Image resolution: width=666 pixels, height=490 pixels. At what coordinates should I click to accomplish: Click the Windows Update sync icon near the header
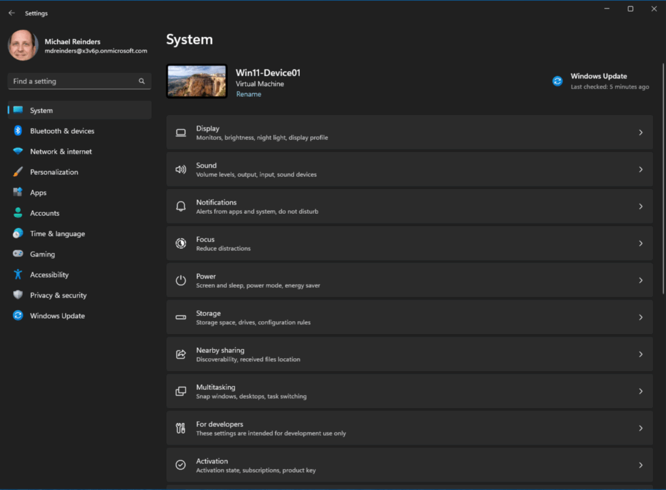(557, 81)
